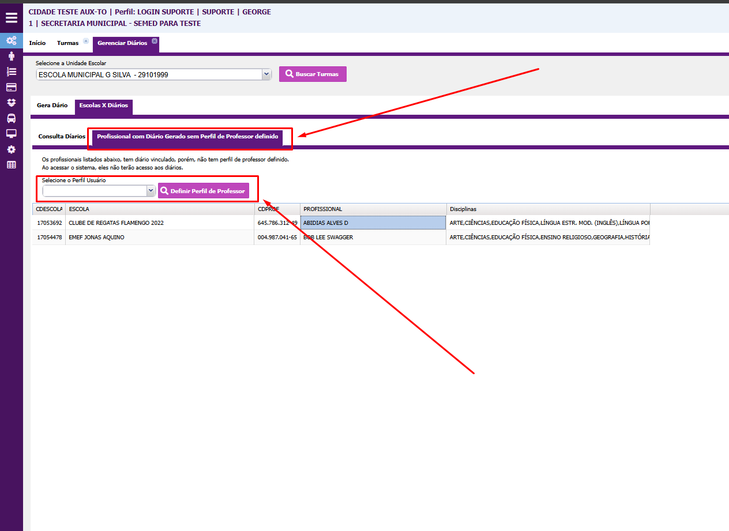Expand the Unidade Escolar dropdown
The image size is (729, 531).
pyautogui.click(x=266, y=74)
